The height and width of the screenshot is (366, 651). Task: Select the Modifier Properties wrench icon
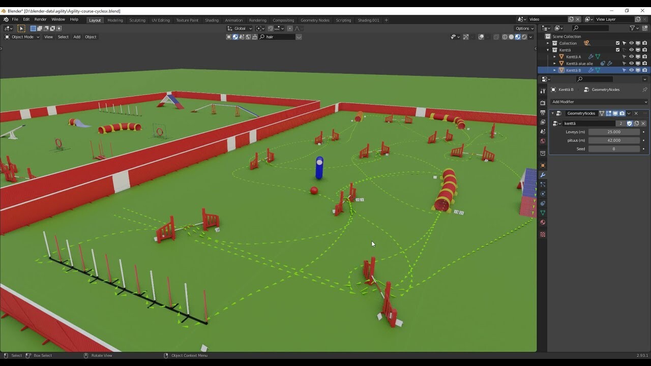click(543, 175)
